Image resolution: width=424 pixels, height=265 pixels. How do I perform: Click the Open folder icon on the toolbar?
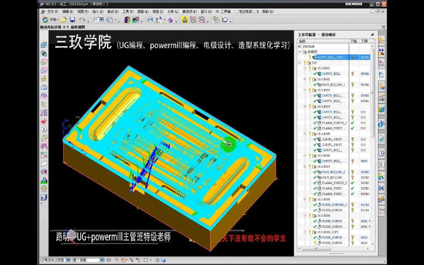point(63,20)
